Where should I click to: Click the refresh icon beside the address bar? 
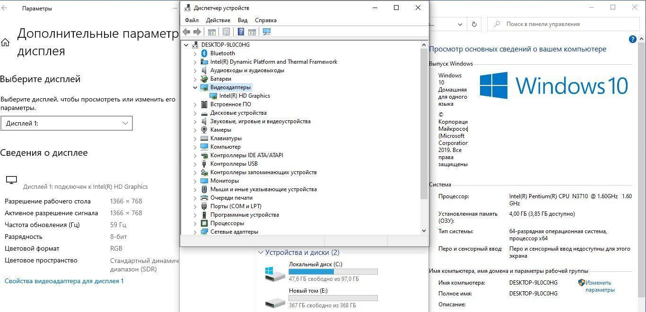(x=474, y=24)
